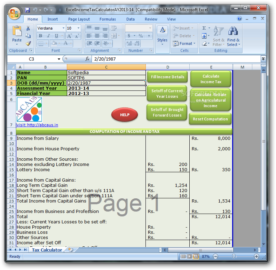Decrease the font size
The width and height of the screenshot is (276, 270).
click(77, 36)
